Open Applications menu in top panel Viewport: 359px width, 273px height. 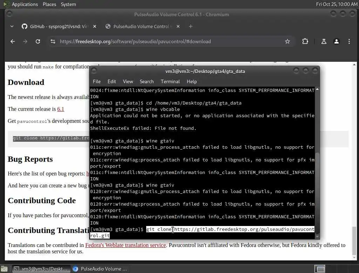(x=25, y=4)
